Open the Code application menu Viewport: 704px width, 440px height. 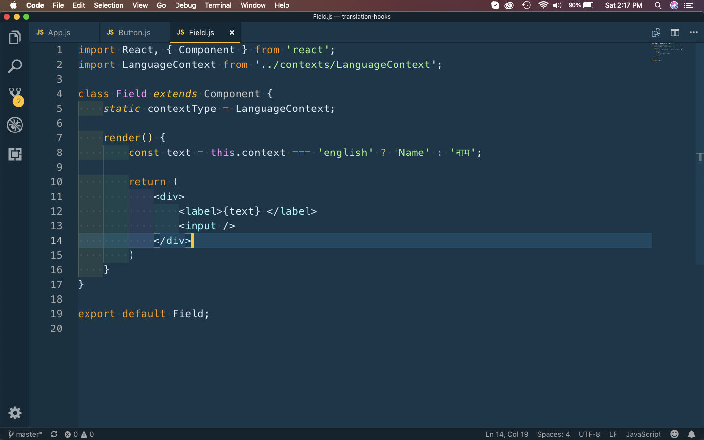[35, 5]
